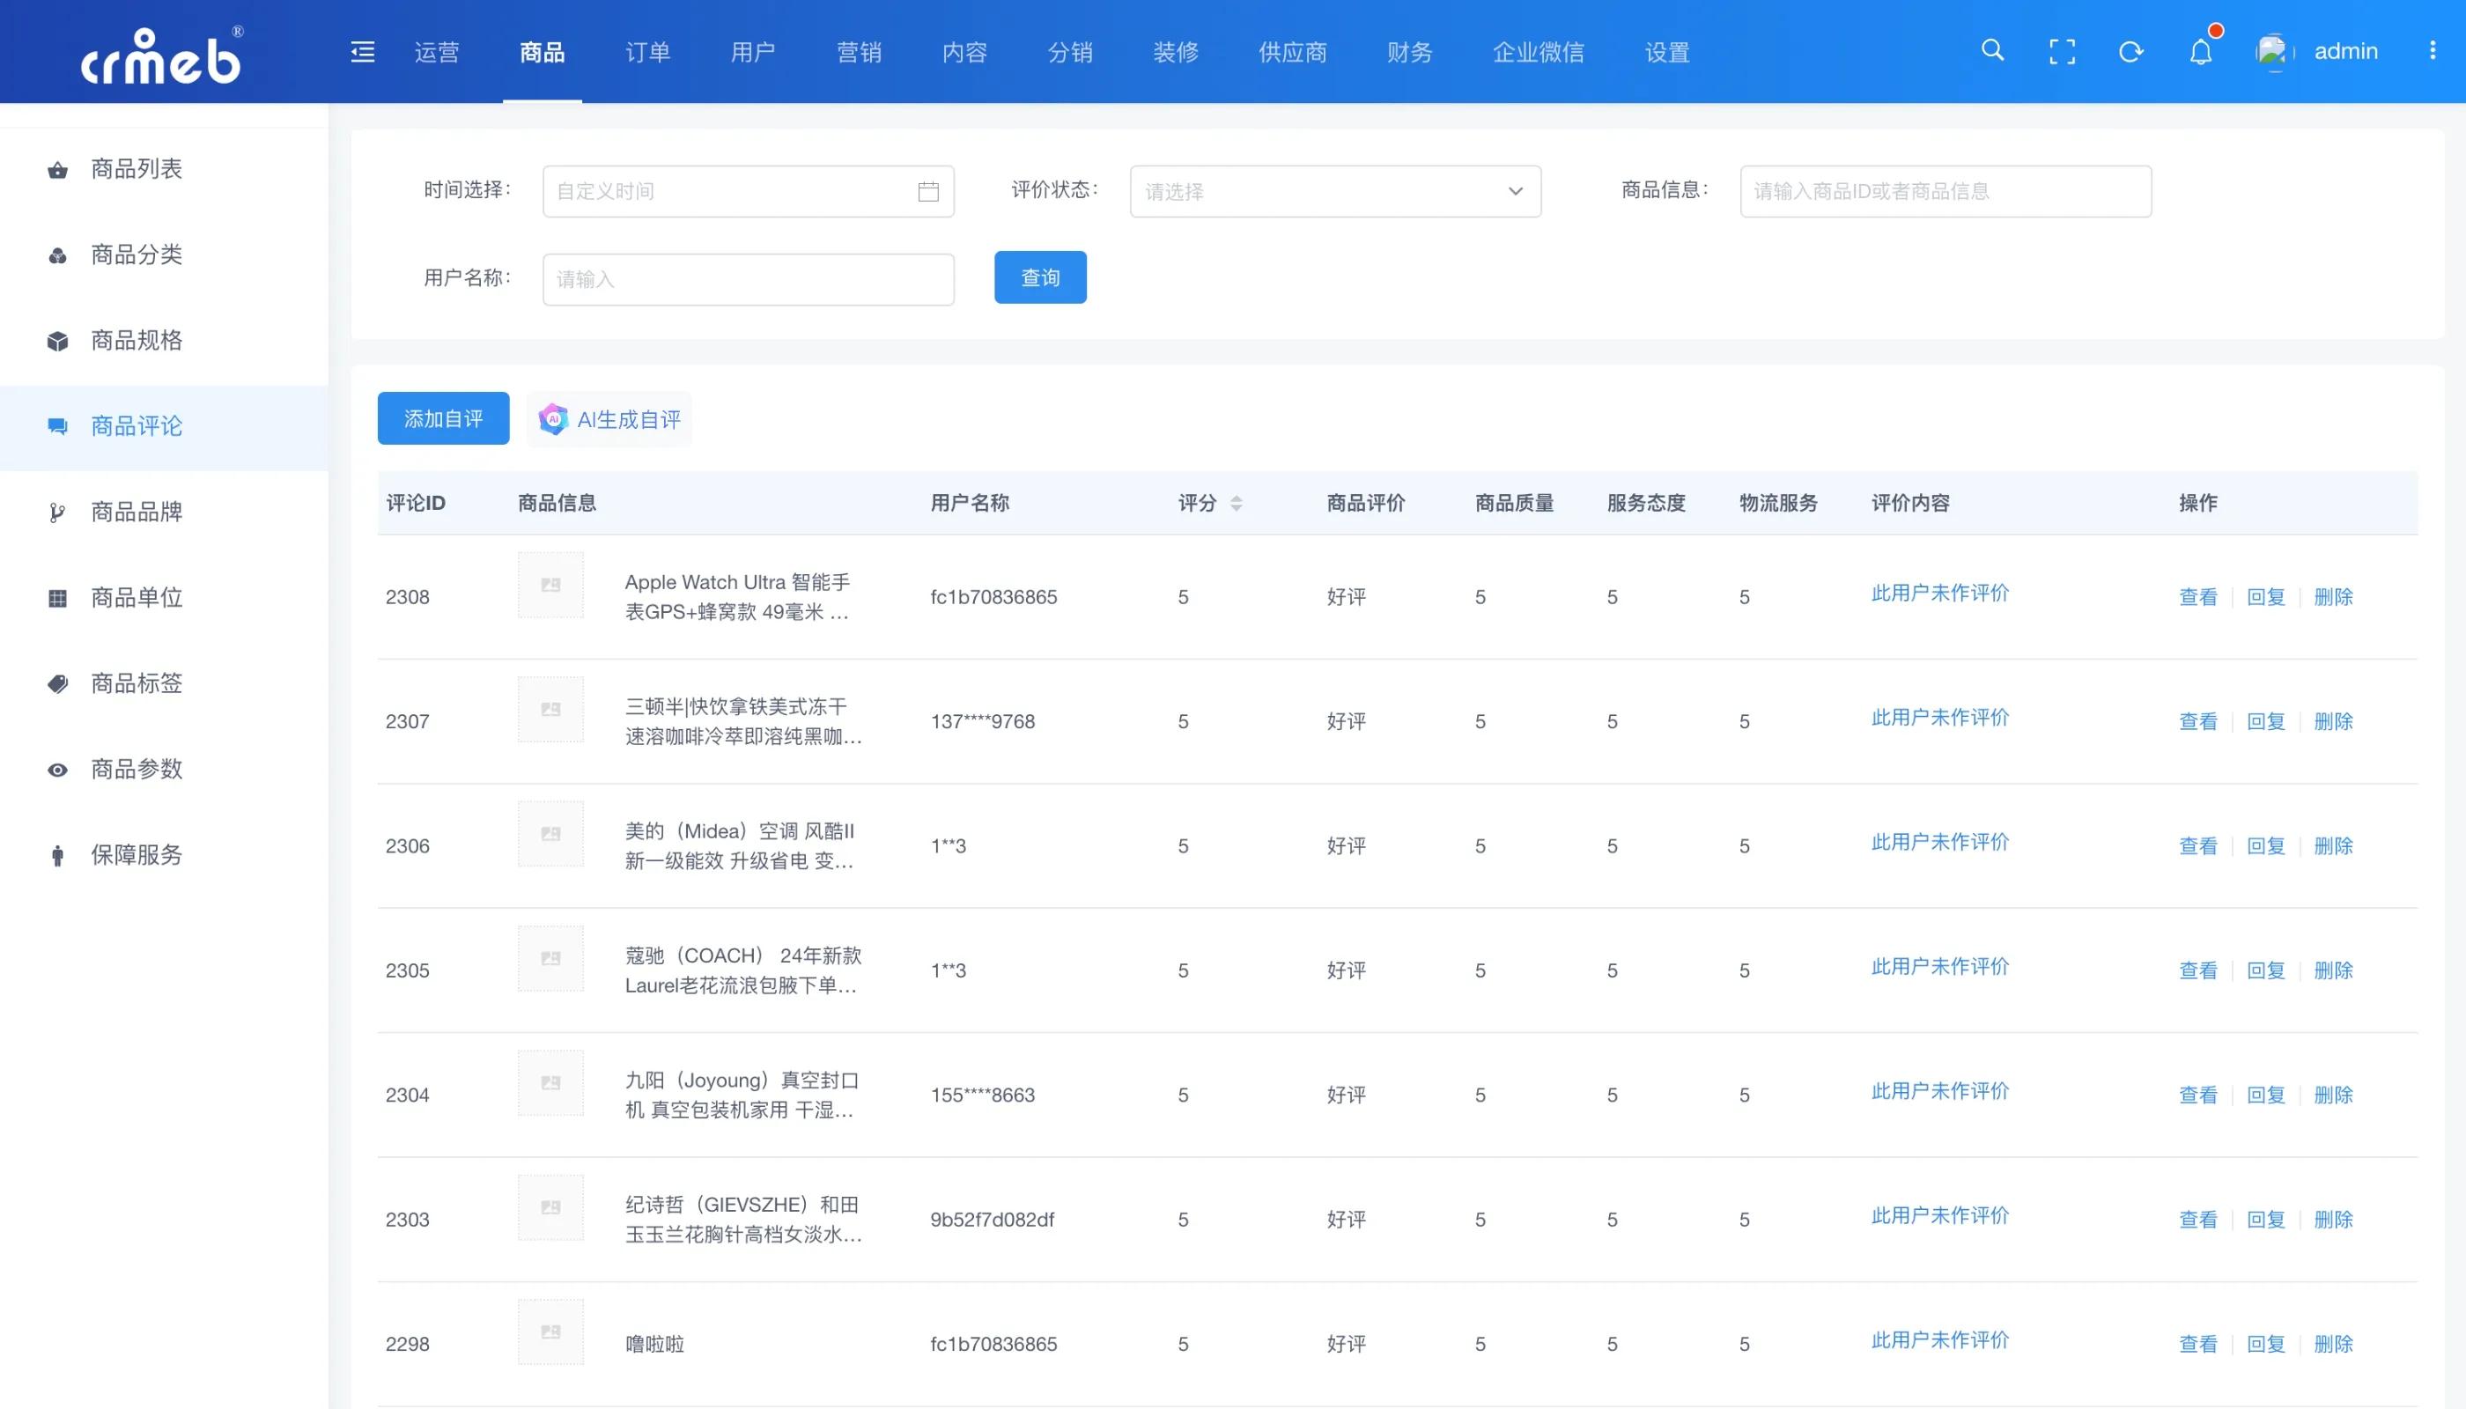
Task: Open the notifications bell
Action: pos(2200,51)
